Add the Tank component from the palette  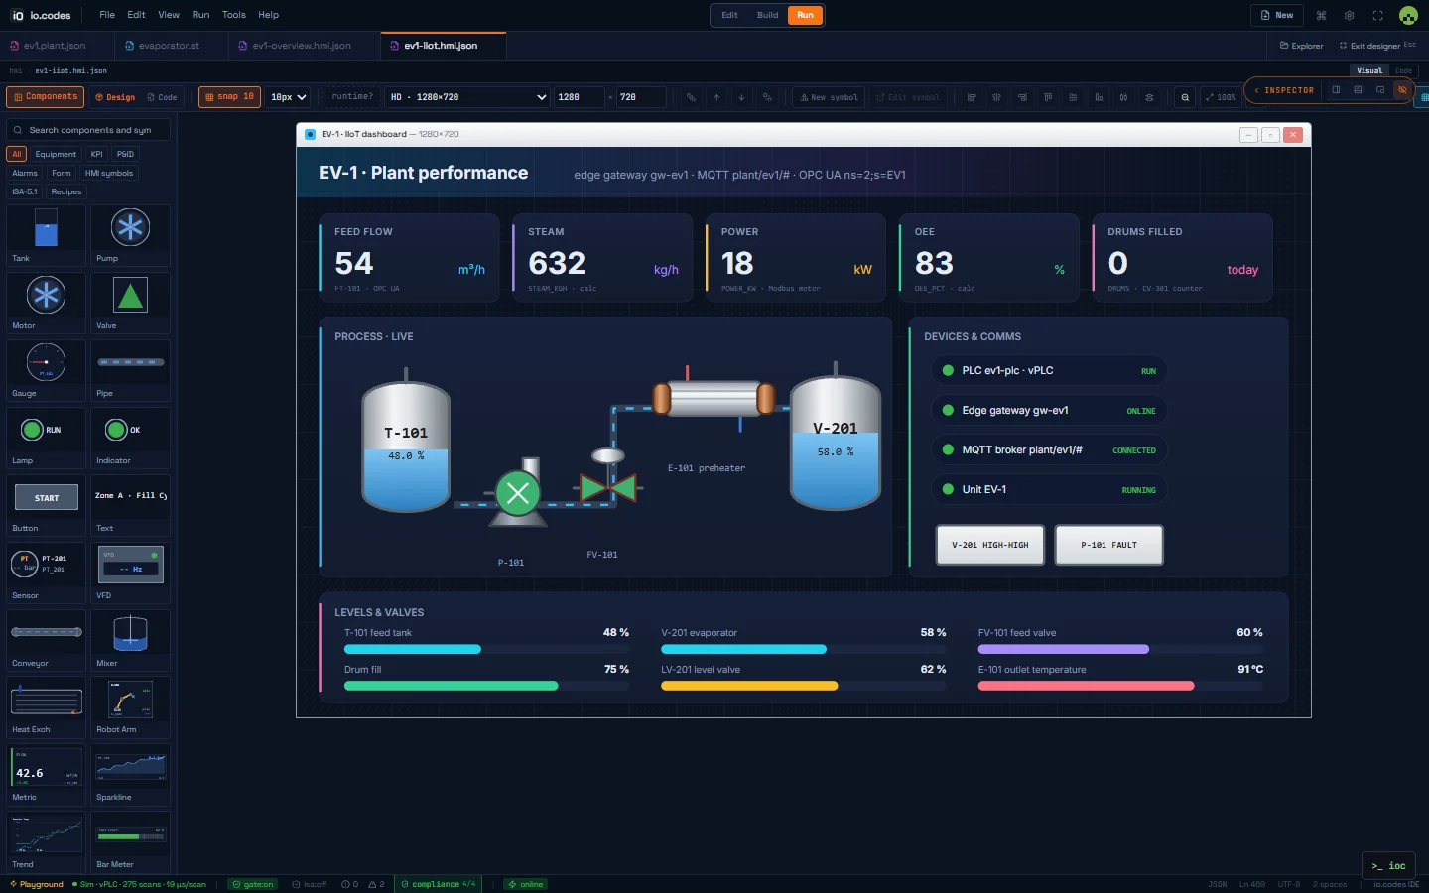click(x=46, y=235)
